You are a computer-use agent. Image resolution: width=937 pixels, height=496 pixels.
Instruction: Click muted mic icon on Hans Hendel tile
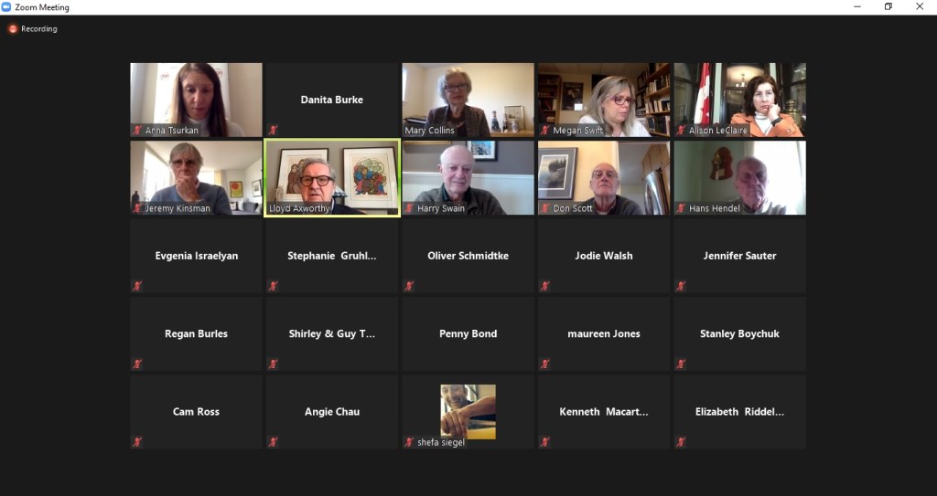[681, 208]
